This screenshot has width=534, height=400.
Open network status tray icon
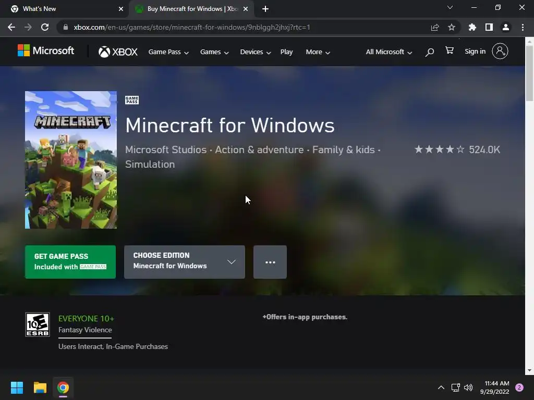(x=456, y=387)
